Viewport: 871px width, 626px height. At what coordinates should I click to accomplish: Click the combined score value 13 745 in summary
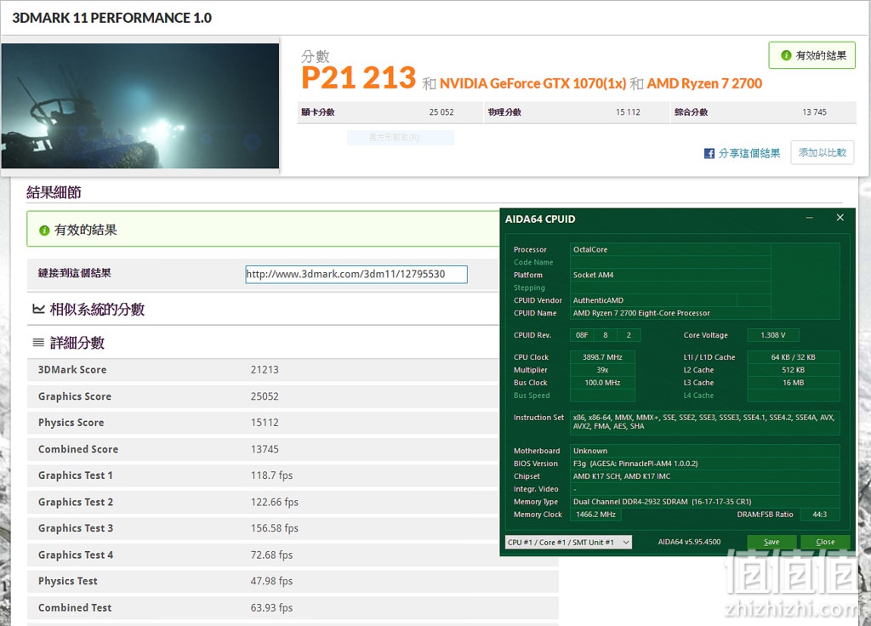pyautogui.click(x=814, y=112)
